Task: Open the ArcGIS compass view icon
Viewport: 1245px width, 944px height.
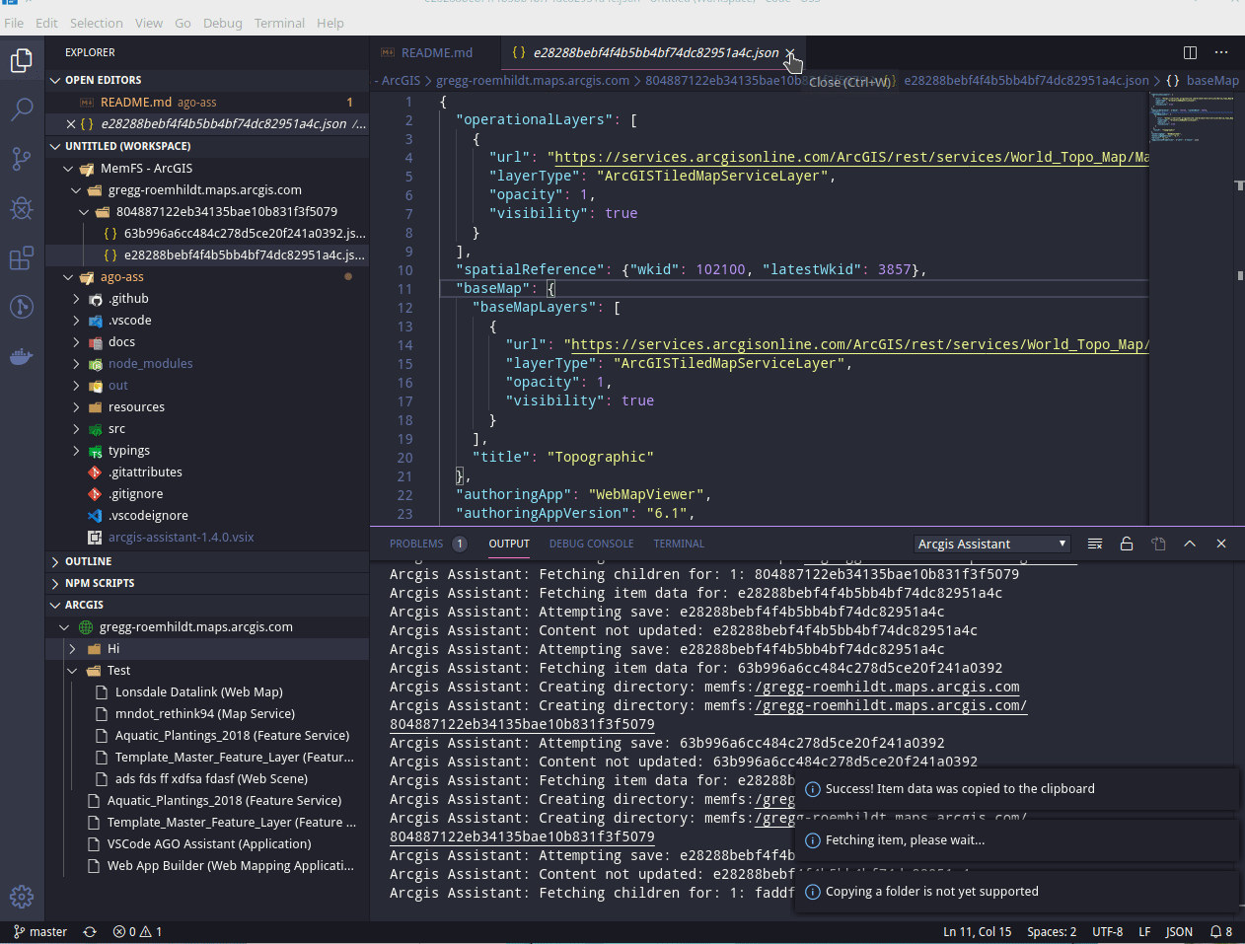Action: [x=22, y=307]
